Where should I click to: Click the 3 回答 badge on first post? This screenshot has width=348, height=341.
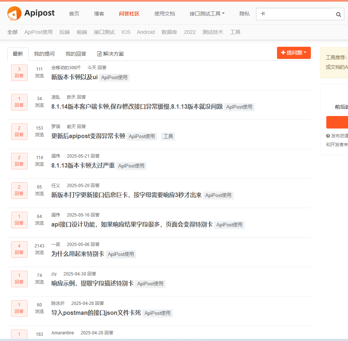(19, 73)
